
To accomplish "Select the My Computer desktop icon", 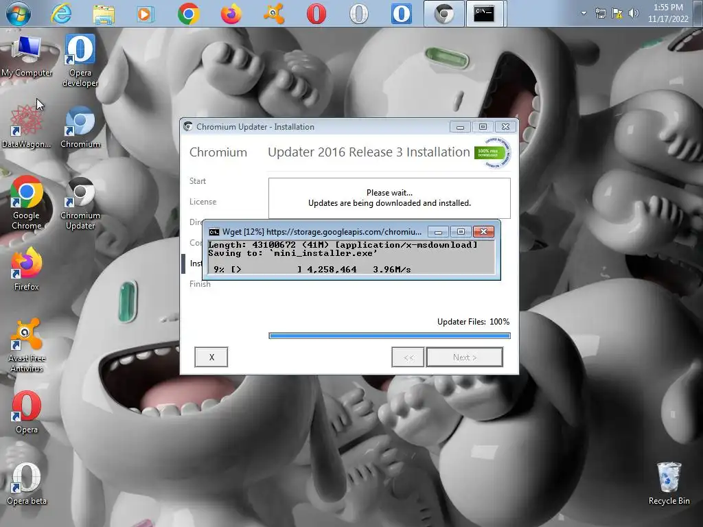I will pos(27,56).
